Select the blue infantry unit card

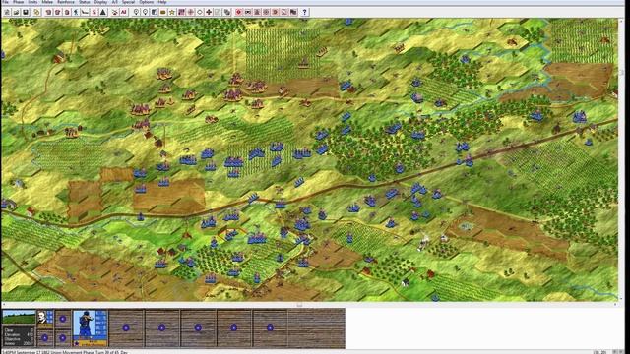pos(90,327)
